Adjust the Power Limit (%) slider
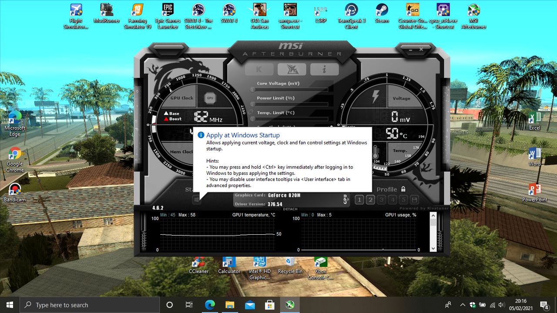Image resolution: width=557 pixels, height=313 pixels. coord(290,104)
